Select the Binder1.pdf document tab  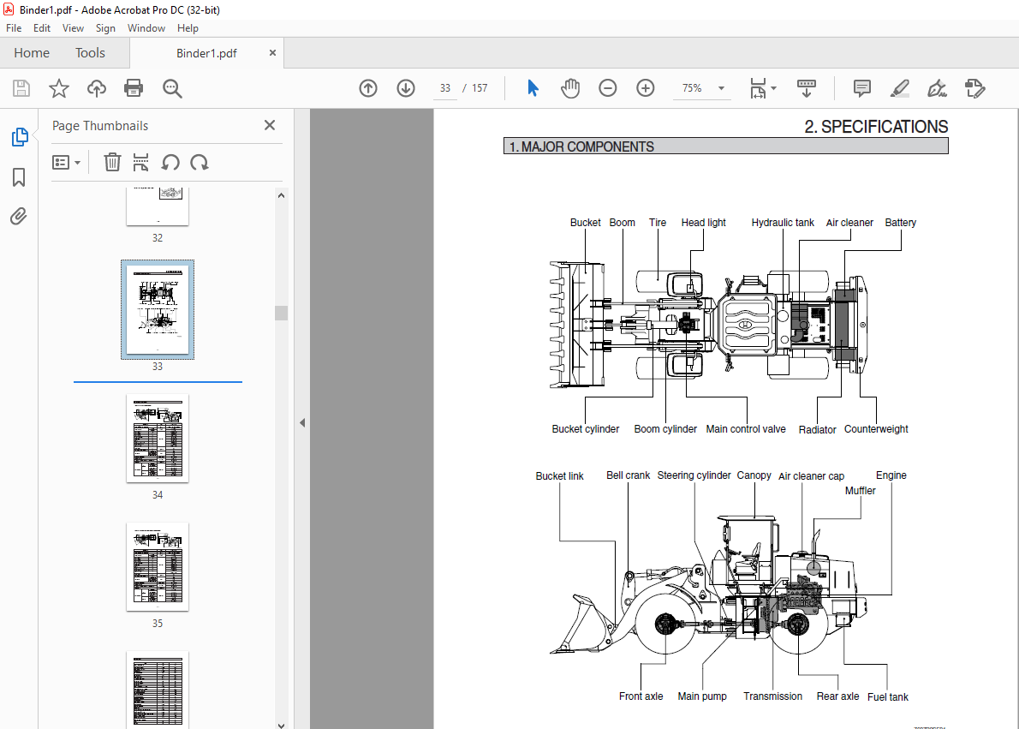pyautogui.click(x=206, y=53)
